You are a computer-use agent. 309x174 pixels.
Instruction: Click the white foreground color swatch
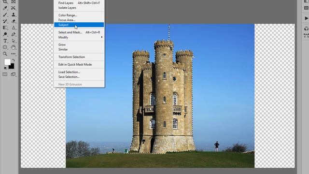(x=8, y=62)
